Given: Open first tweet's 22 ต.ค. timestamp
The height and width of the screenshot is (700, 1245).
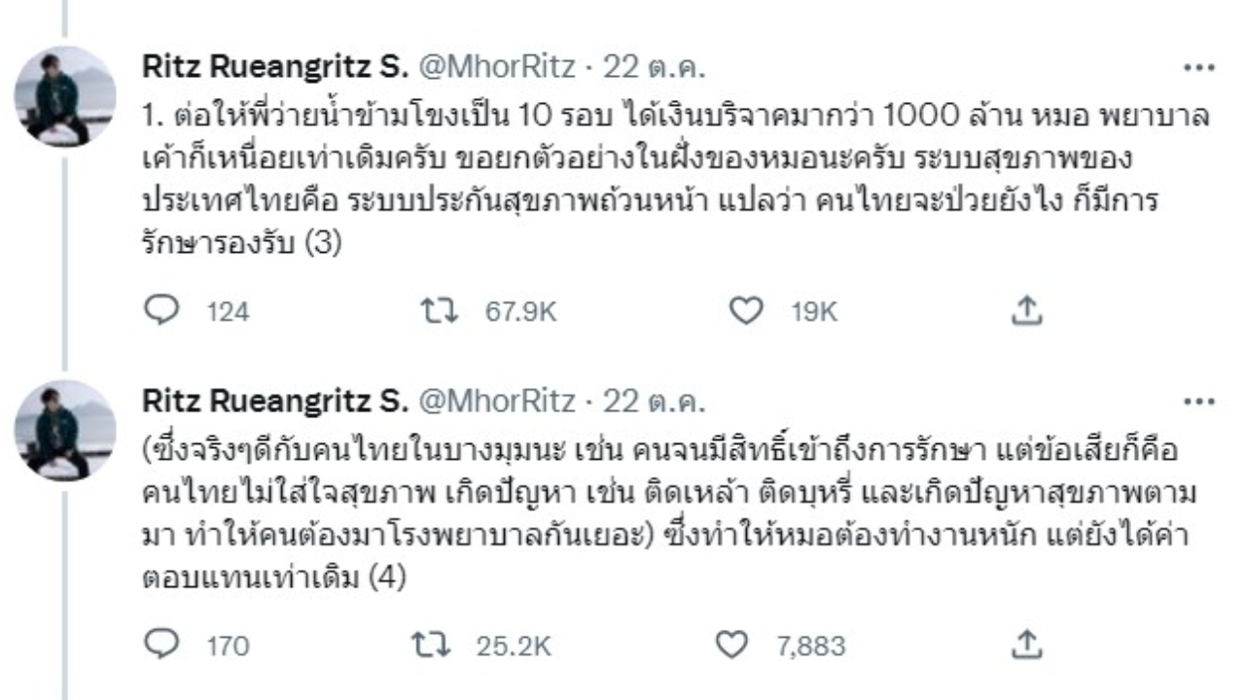Looking at the screenshot, I should pos(655,67).
